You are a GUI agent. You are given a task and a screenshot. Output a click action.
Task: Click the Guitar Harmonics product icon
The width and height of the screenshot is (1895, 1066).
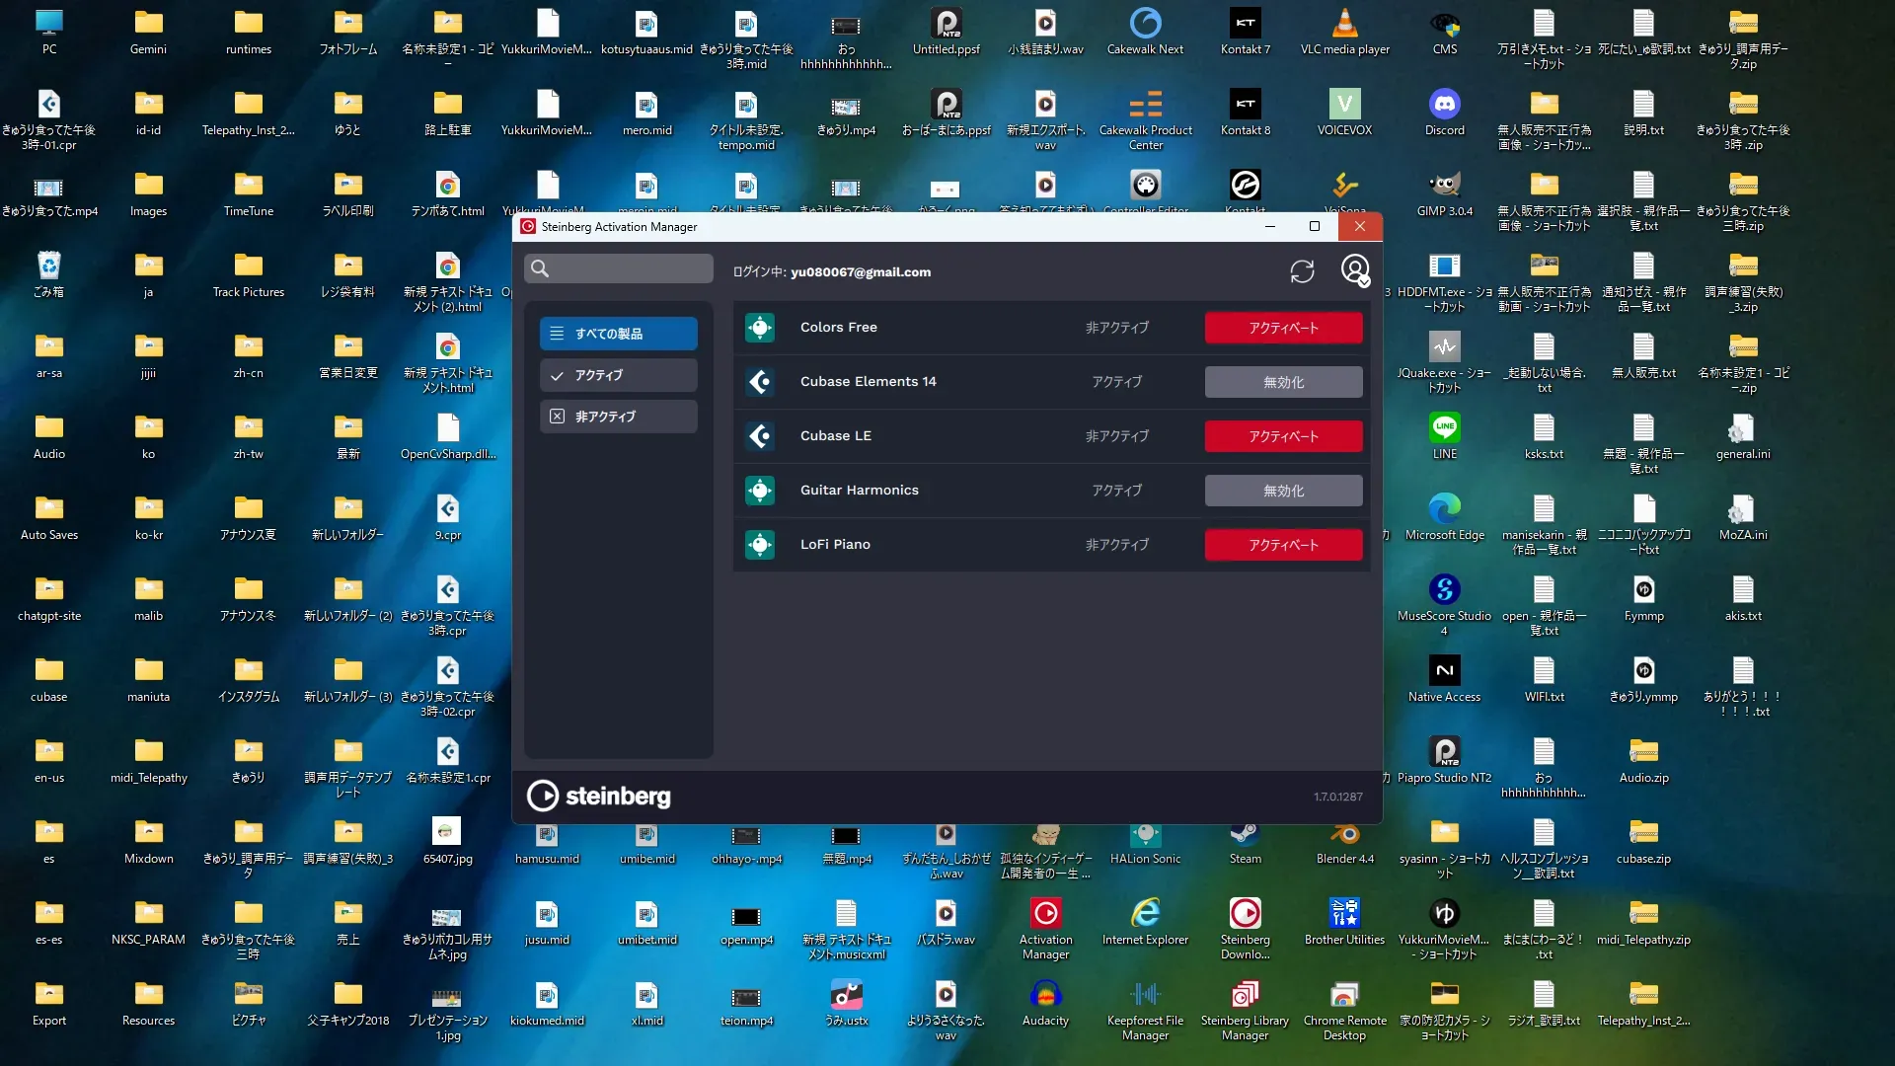click(x=760, y=491)
